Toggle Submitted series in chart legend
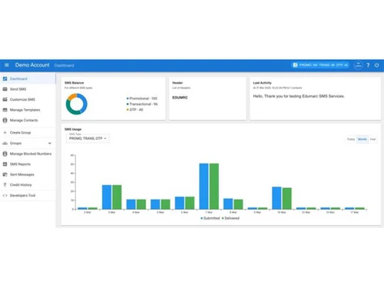This screenshot has width=384, height=288. coord(210,218)
